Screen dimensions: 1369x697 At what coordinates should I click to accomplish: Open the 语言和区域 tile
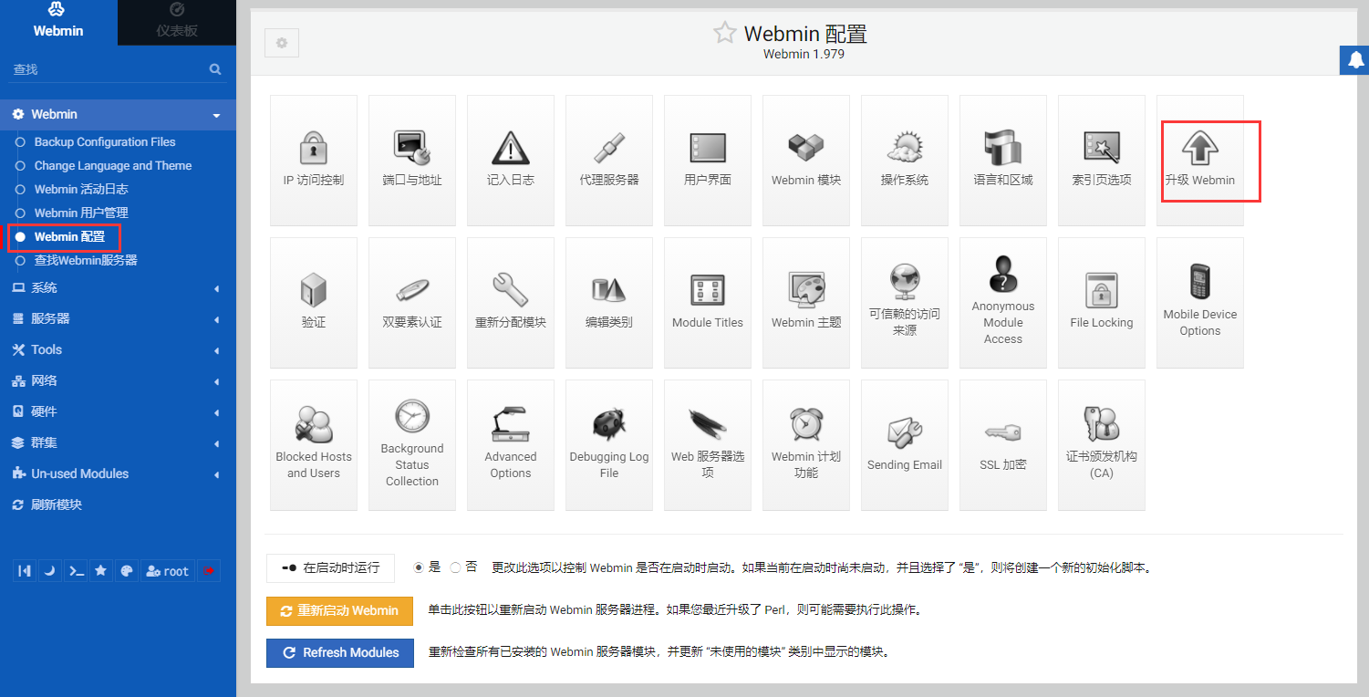1003,161
